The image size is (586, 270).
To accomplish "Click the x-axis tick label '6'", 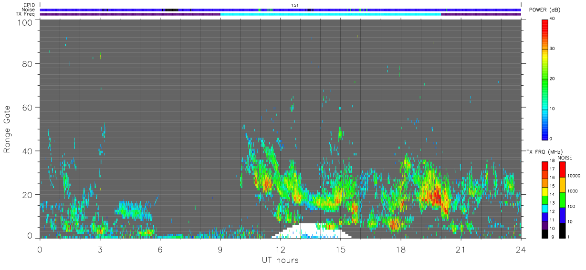I will 160,249.
